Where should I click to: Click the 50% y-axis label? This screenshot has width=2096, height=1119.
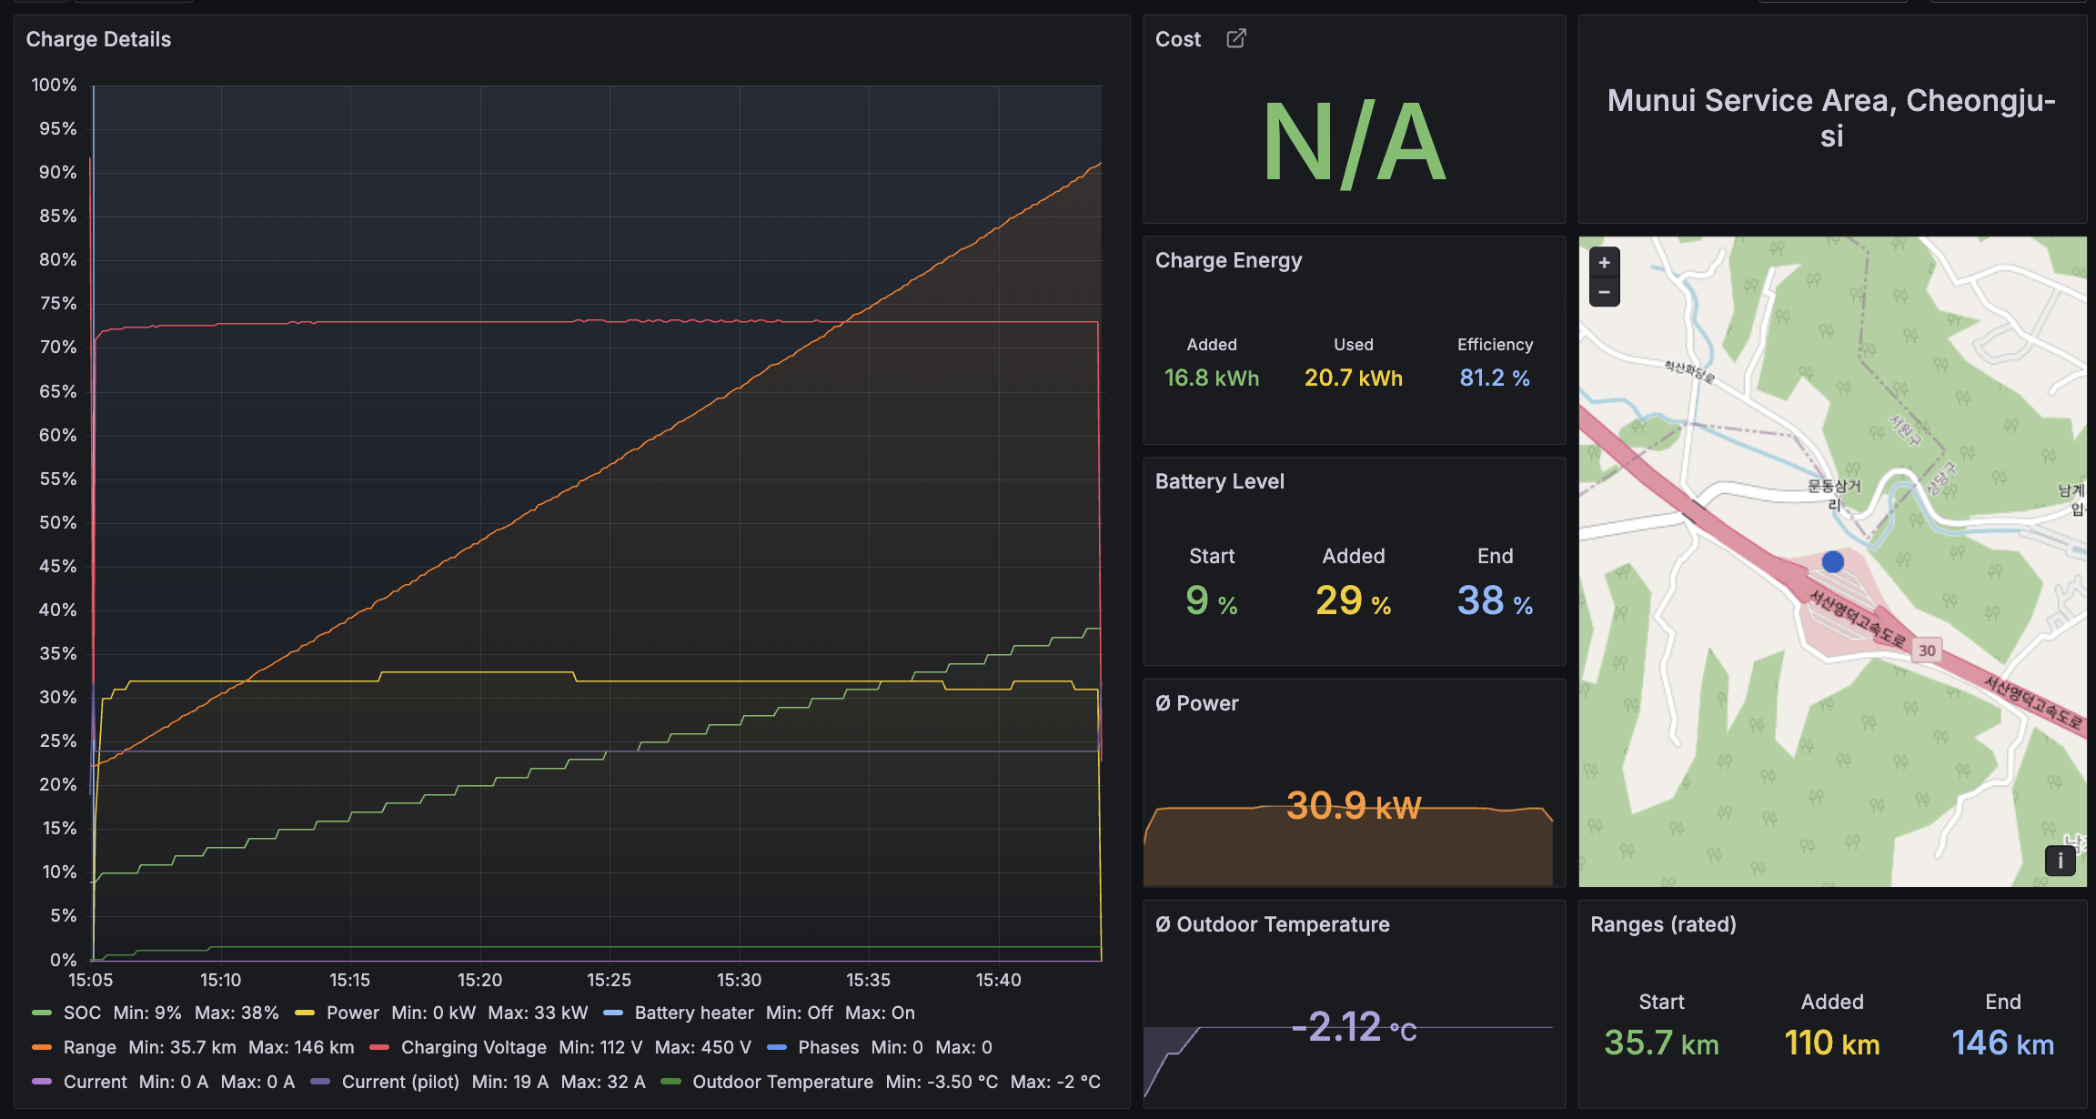pos(57,522)
